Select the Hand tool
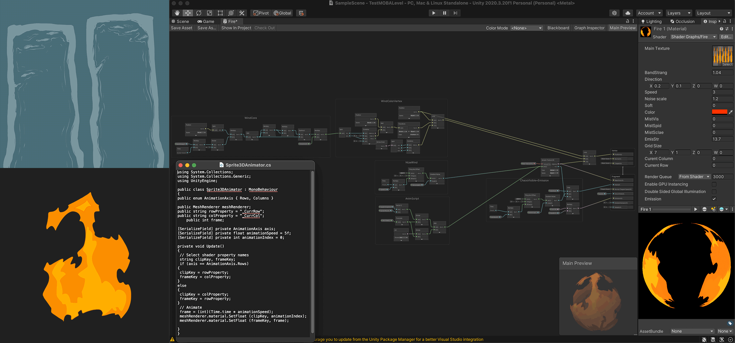735x343 pixels. (x=177, y=13)
